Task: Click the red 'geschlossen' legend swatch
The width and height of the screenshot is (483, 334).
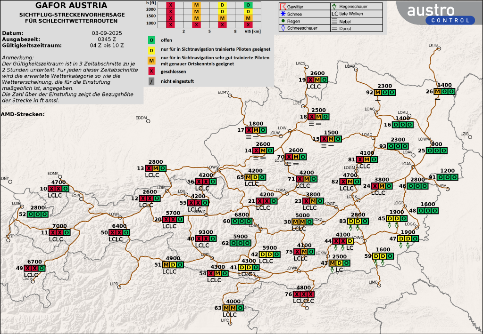Action: click(151, 72)
